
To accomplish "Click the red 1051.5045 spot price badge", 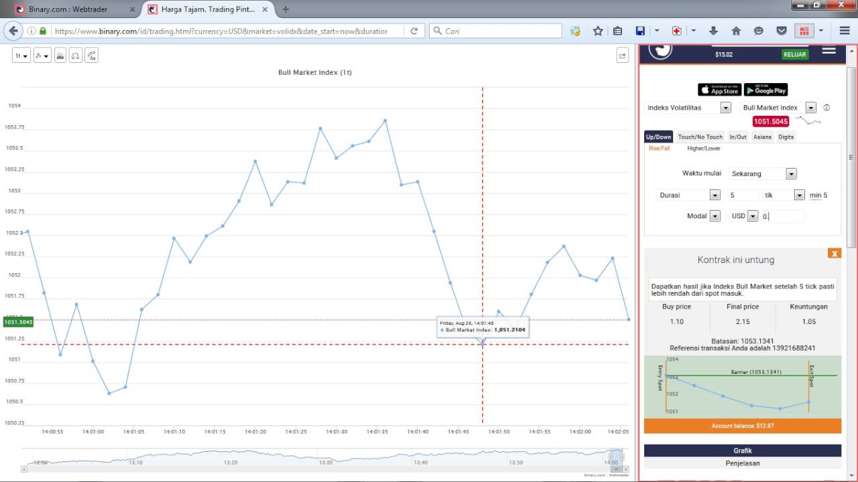I will [771, 122].
